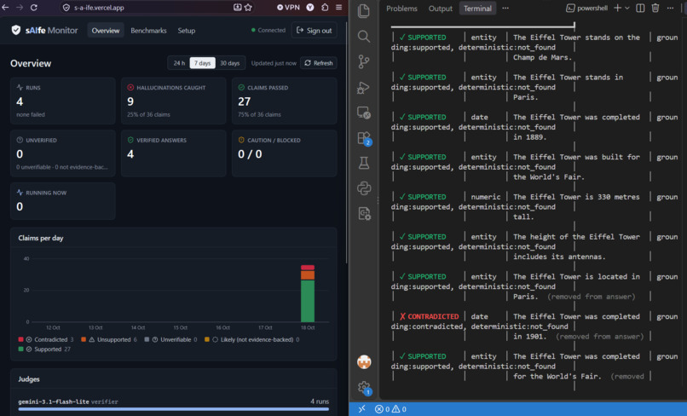Toggle Supported series in chart legend
The height and width of the screenshot is (416, 687).
coord(44,349)
